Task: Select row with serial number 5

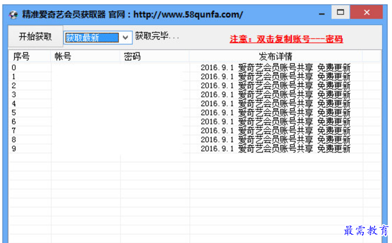Action: (x=195, y=112)
